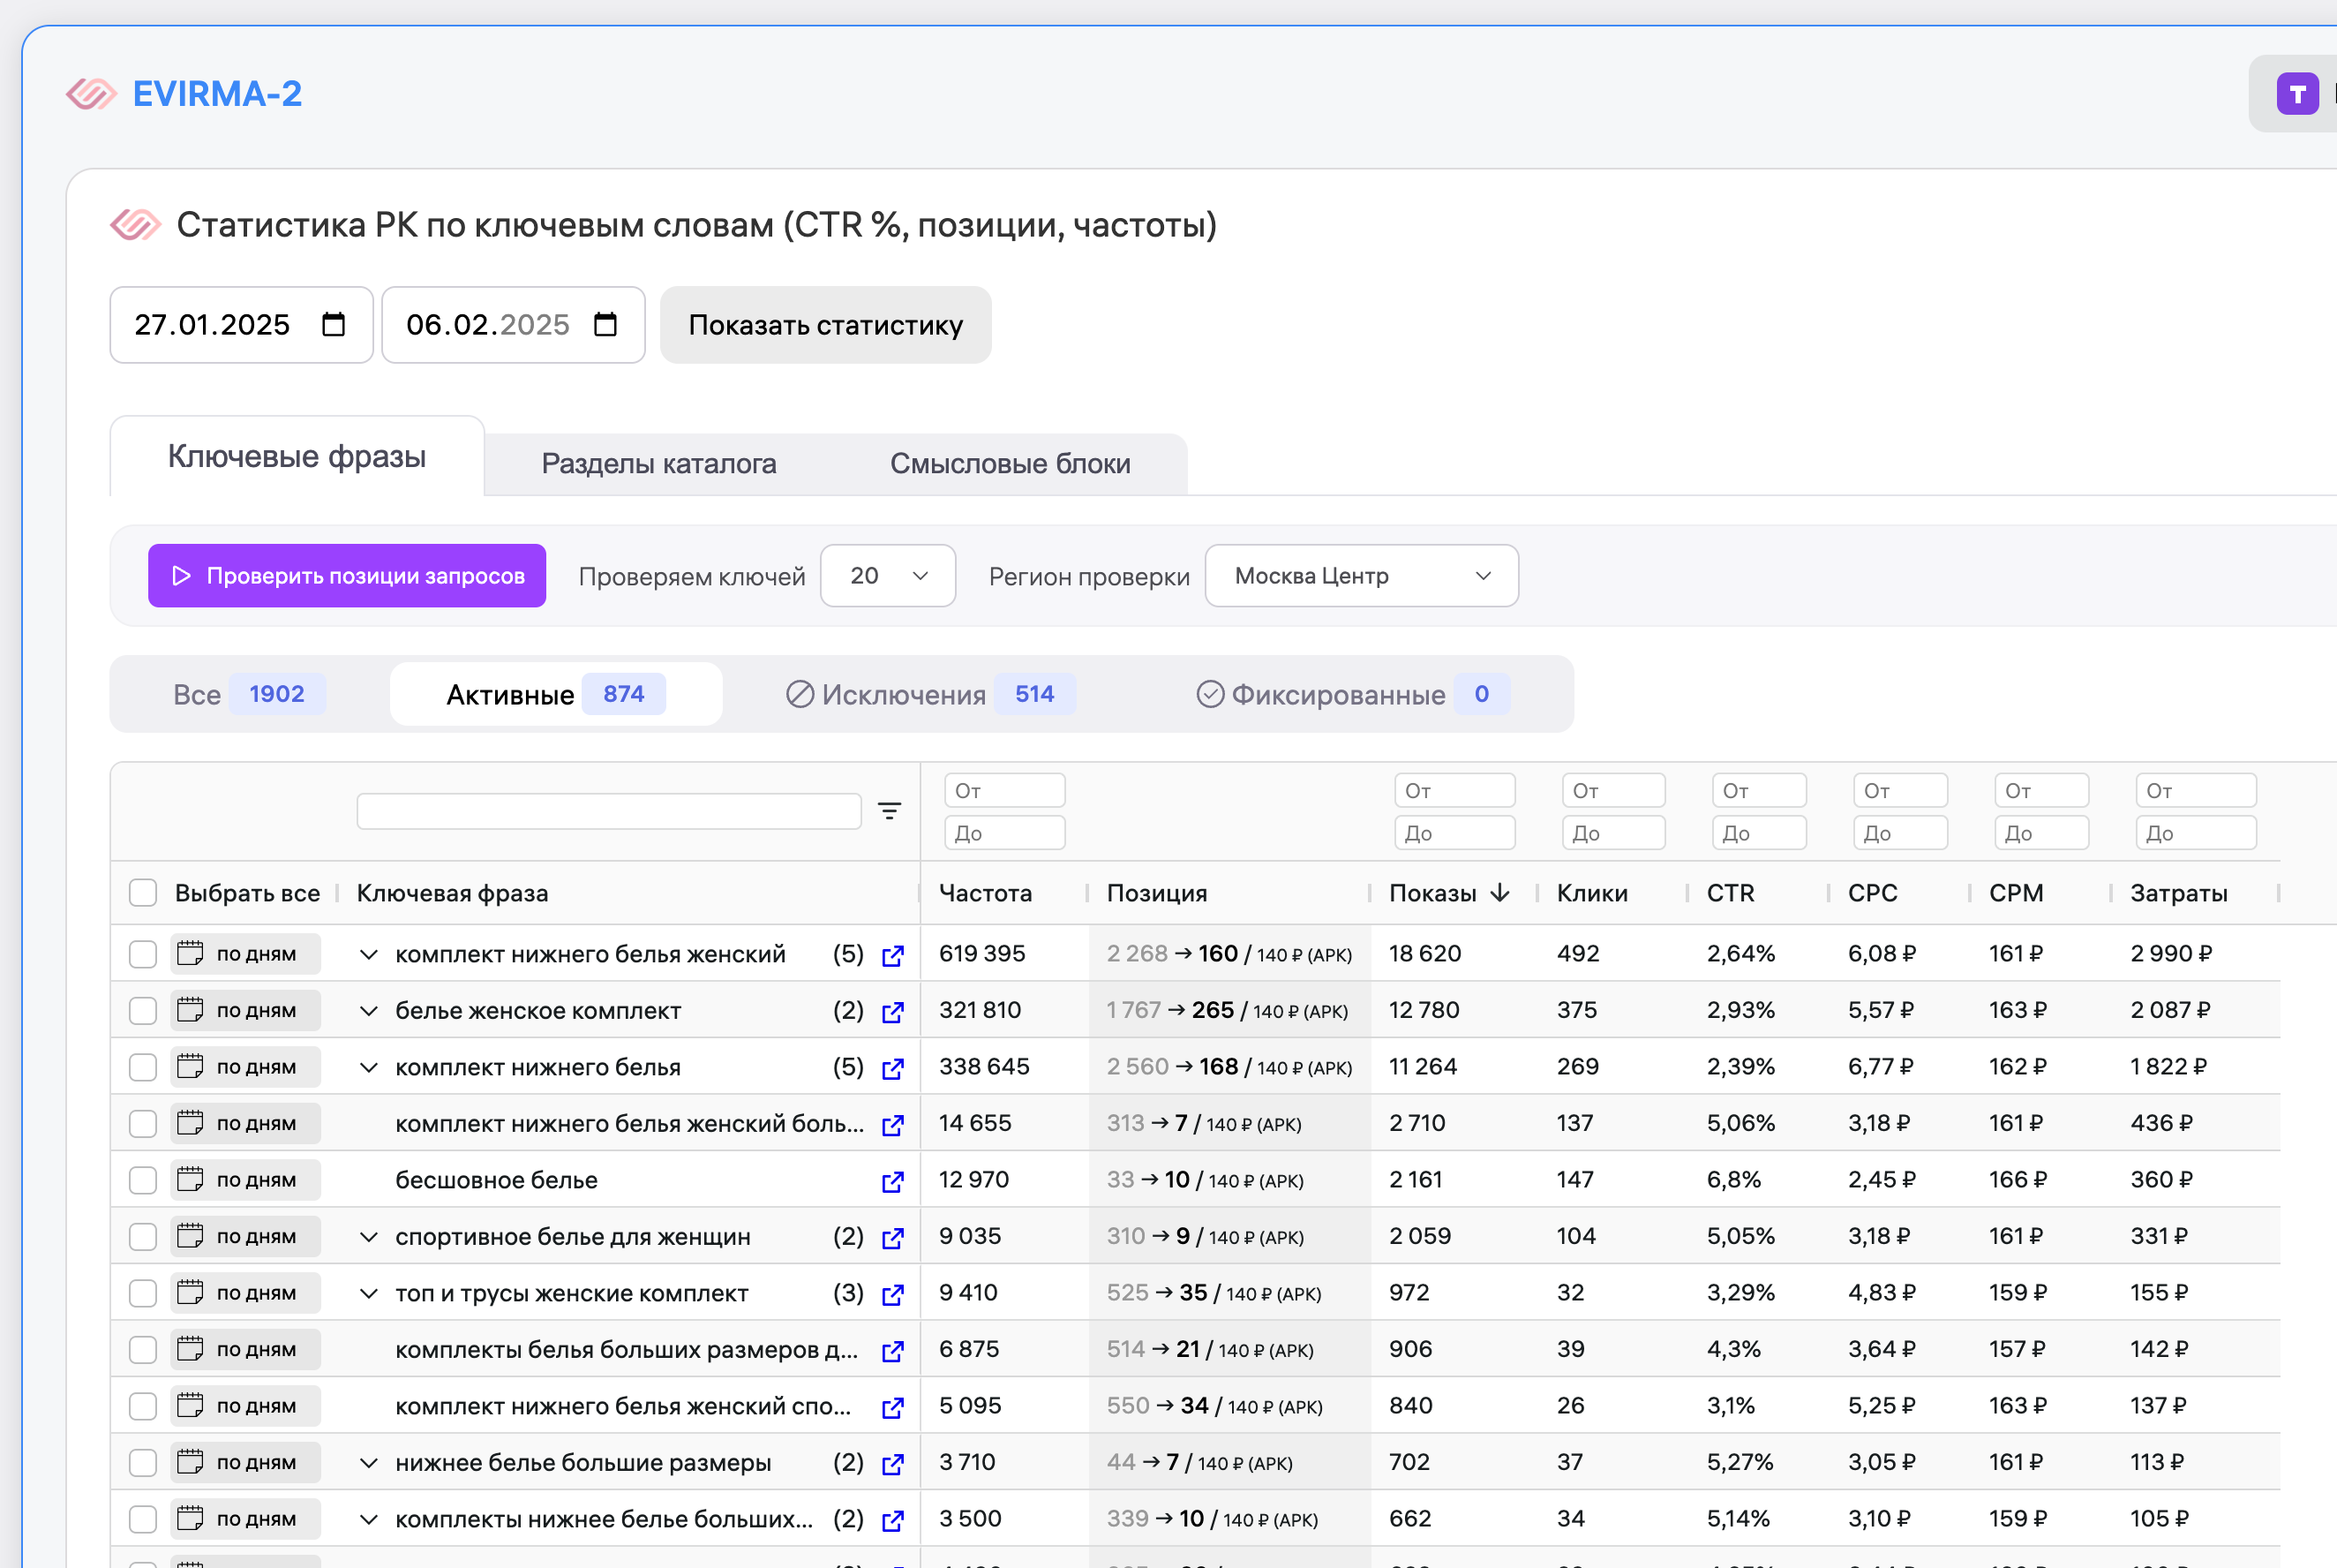Expand 'спортивное белье для женщин' group
The width and height of the screenshot is (2337, 1568).
click(x=369, y=1237)
